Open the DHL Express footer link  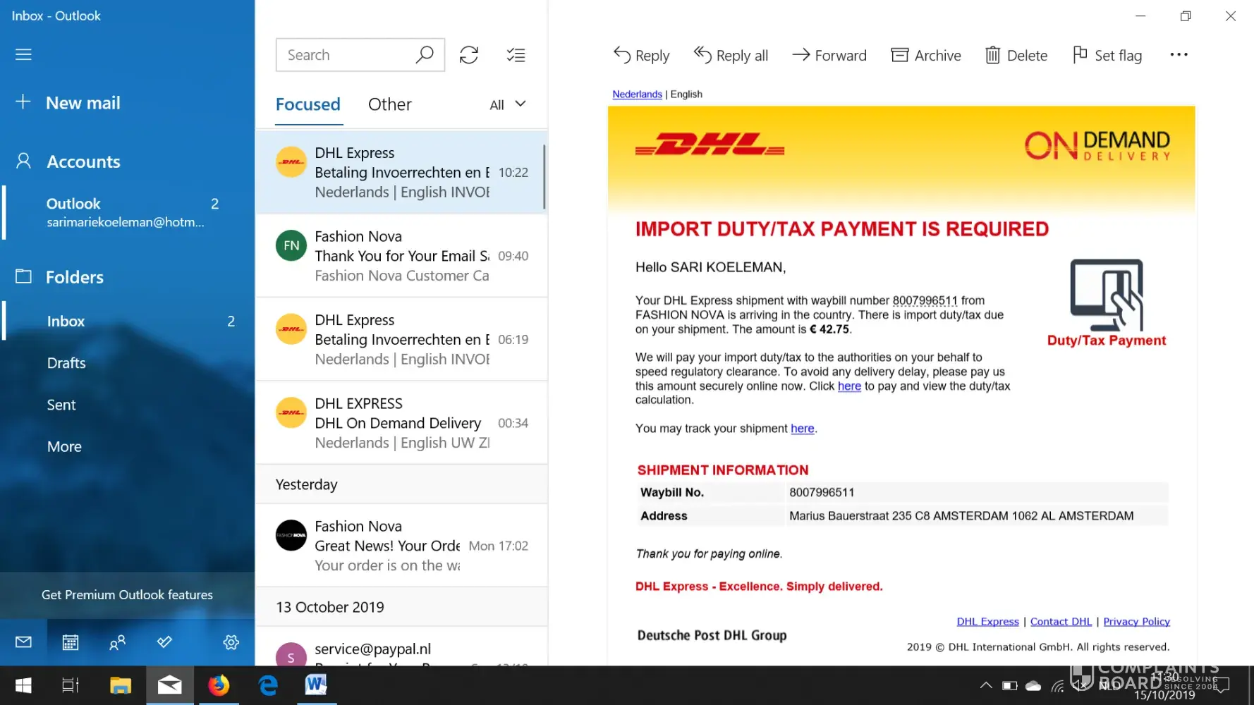pyautogui.click(x=987, y=622)
